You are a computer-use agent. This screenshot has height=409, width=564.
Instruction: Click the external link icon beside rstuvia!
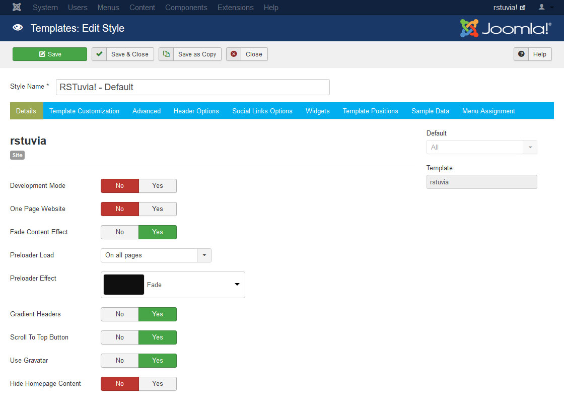pos(523,8)
